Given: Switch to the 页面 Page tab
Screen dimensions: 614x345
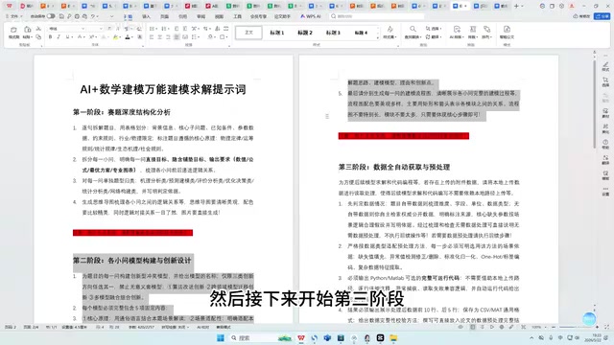Looking at the screenshot, I should click(x=164, y=16).
